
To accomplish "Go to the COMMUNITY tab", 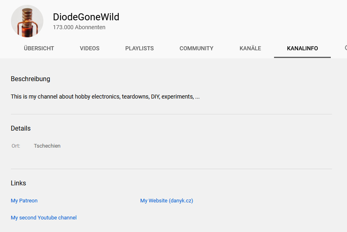I will tap(197, 48).
